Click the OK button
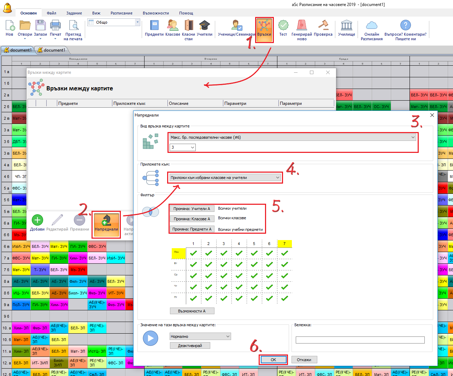This screenshot has height=376, width=453. coord(273,360)
